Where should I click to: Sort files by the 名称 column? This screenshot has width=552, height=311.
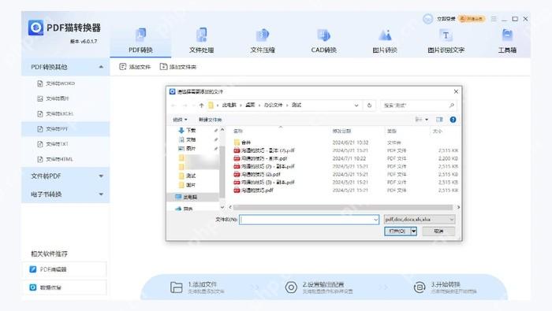[x=238, y=131]
